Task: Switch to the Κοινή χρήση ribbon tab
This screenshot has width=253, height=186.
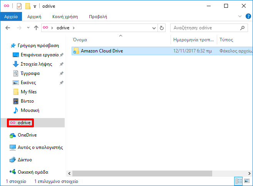Action: click(65, 17)
